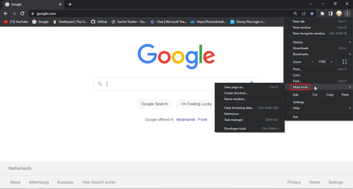Image resolution: width=353 pixels, height=189 pixels.
Task: Click the Nederlands language link
Action: click(x=186, y=120)
